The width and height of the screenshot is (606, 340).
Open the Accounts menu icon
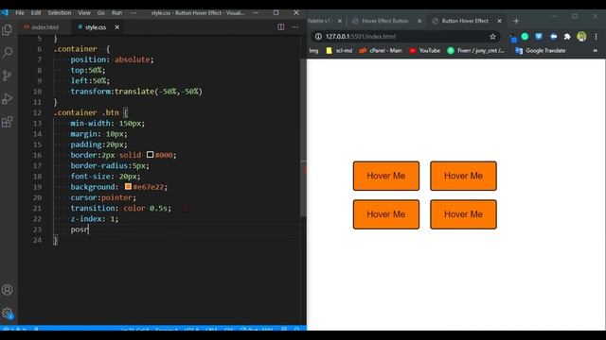coord(7,290)
